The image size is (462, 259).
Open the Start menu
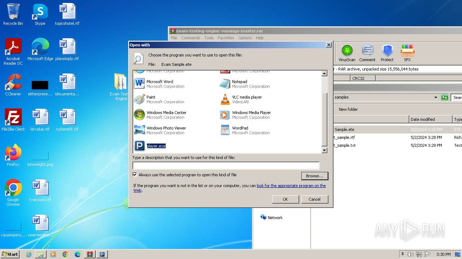(x=10, y=254)
